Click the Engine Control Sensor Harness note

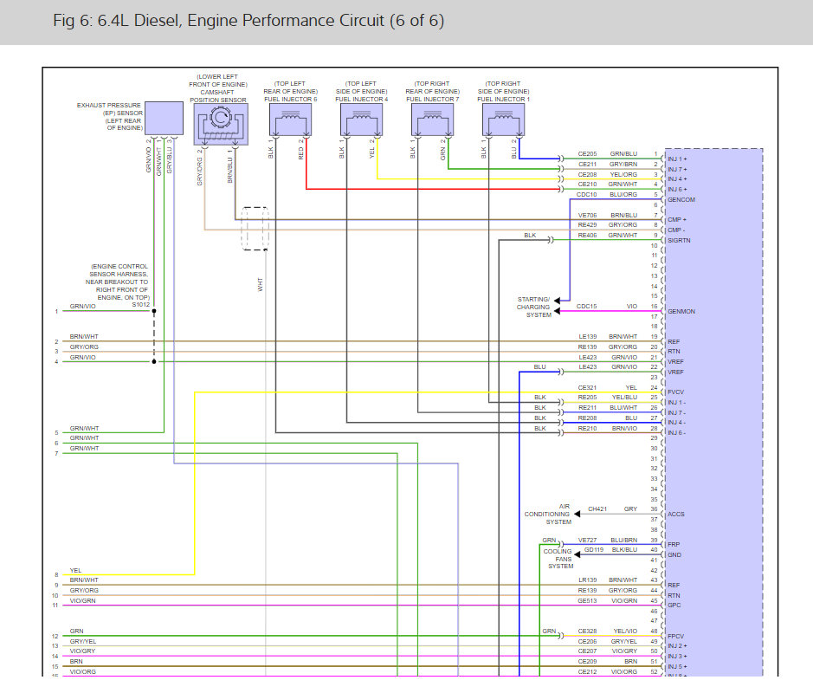coord(119,282)
